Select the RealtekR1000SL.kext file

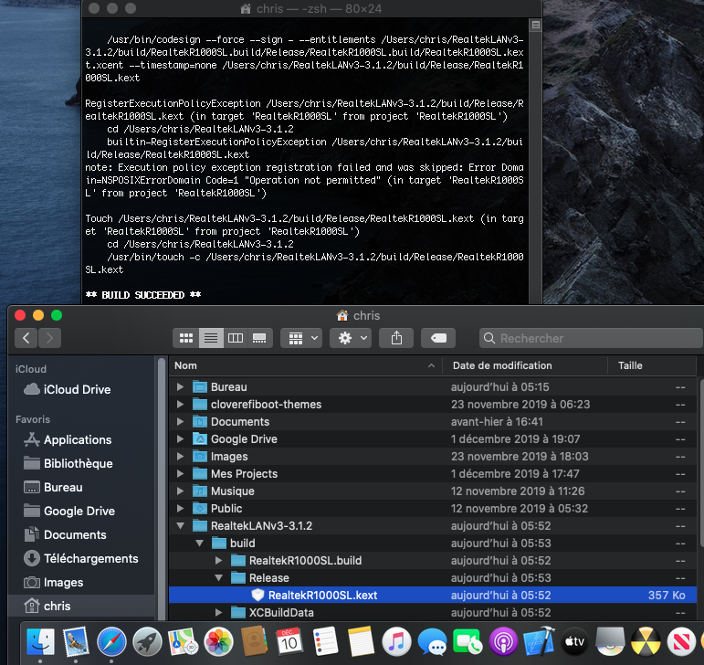[433, 596]
